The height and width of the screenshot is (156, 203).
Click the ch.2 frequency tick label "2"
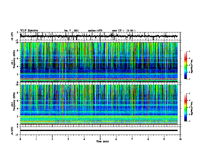pos(18,116)
